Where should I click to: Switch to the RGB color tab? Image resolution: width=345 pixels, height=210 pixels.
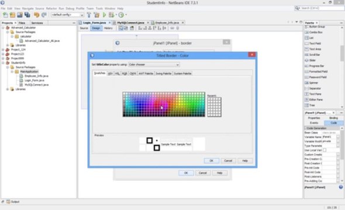tap(125, 73)
